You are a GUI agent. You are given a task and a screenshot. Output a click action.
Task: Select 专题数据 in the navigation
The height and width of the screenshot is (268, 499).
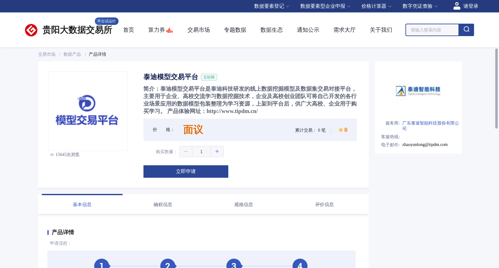235,30
